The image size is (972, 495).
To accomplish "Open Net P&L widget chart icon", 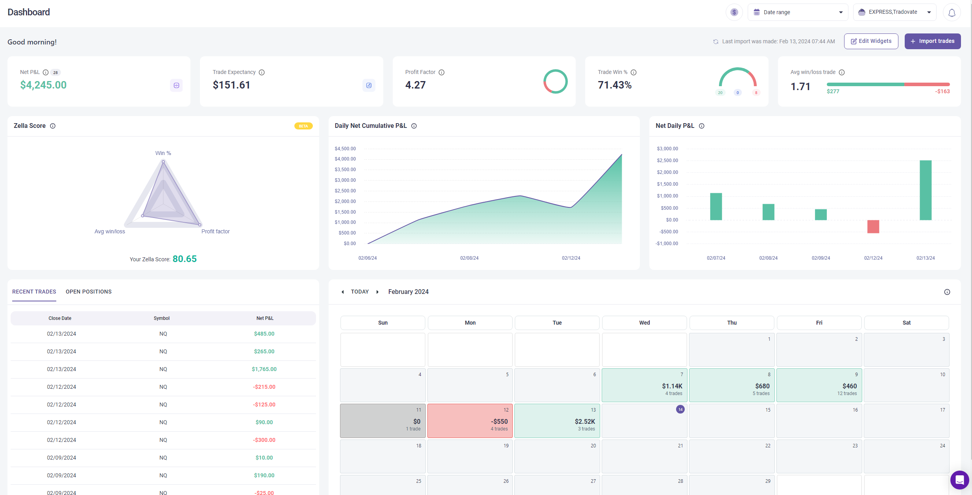I will [x=176, y=85].
